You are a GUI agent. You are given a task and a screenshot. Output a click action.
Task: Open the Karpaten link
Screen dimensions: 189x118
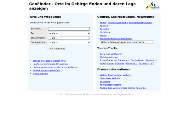pyautogui.click(x=105, y=29)
